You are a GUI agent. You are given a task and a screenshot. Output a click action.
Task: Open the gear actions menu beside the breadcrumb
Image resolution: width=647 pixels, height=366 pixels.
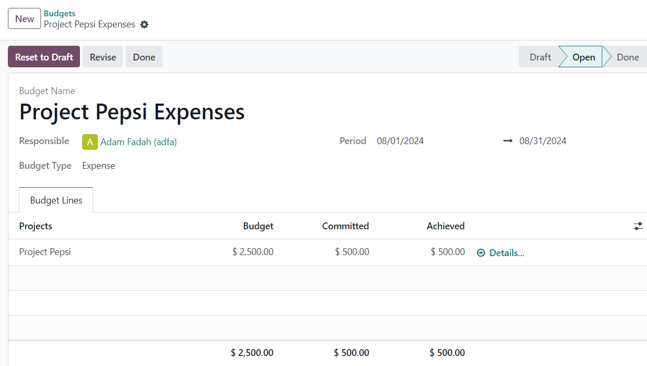[144, 25]
